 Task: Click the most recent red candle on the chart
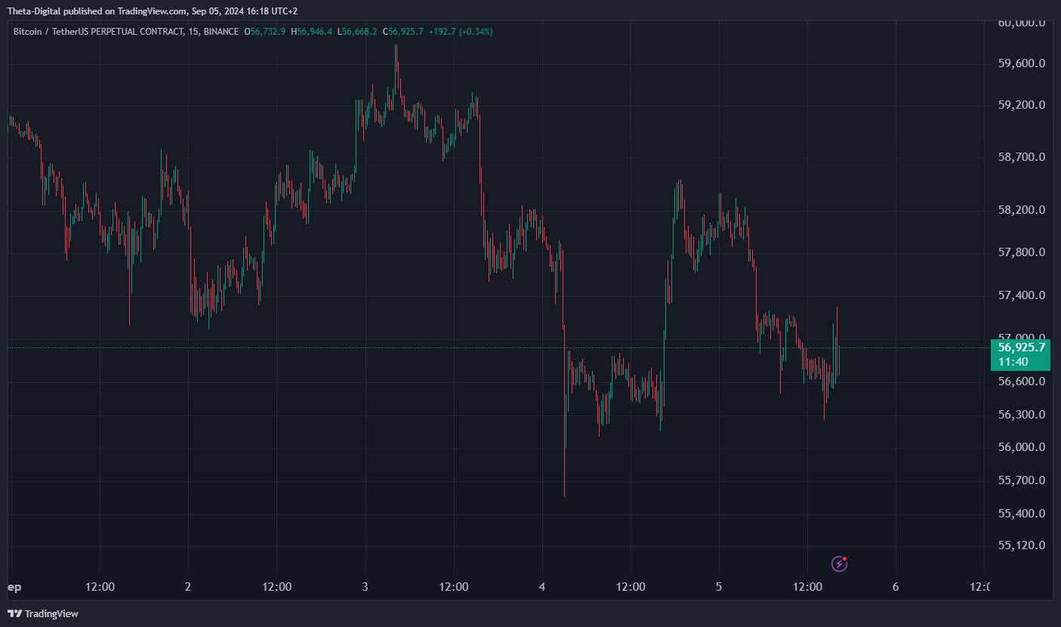click(x=837, y=342)
